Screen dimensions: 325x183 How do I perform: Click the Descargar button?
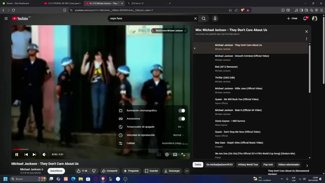[x=172, y=171]
